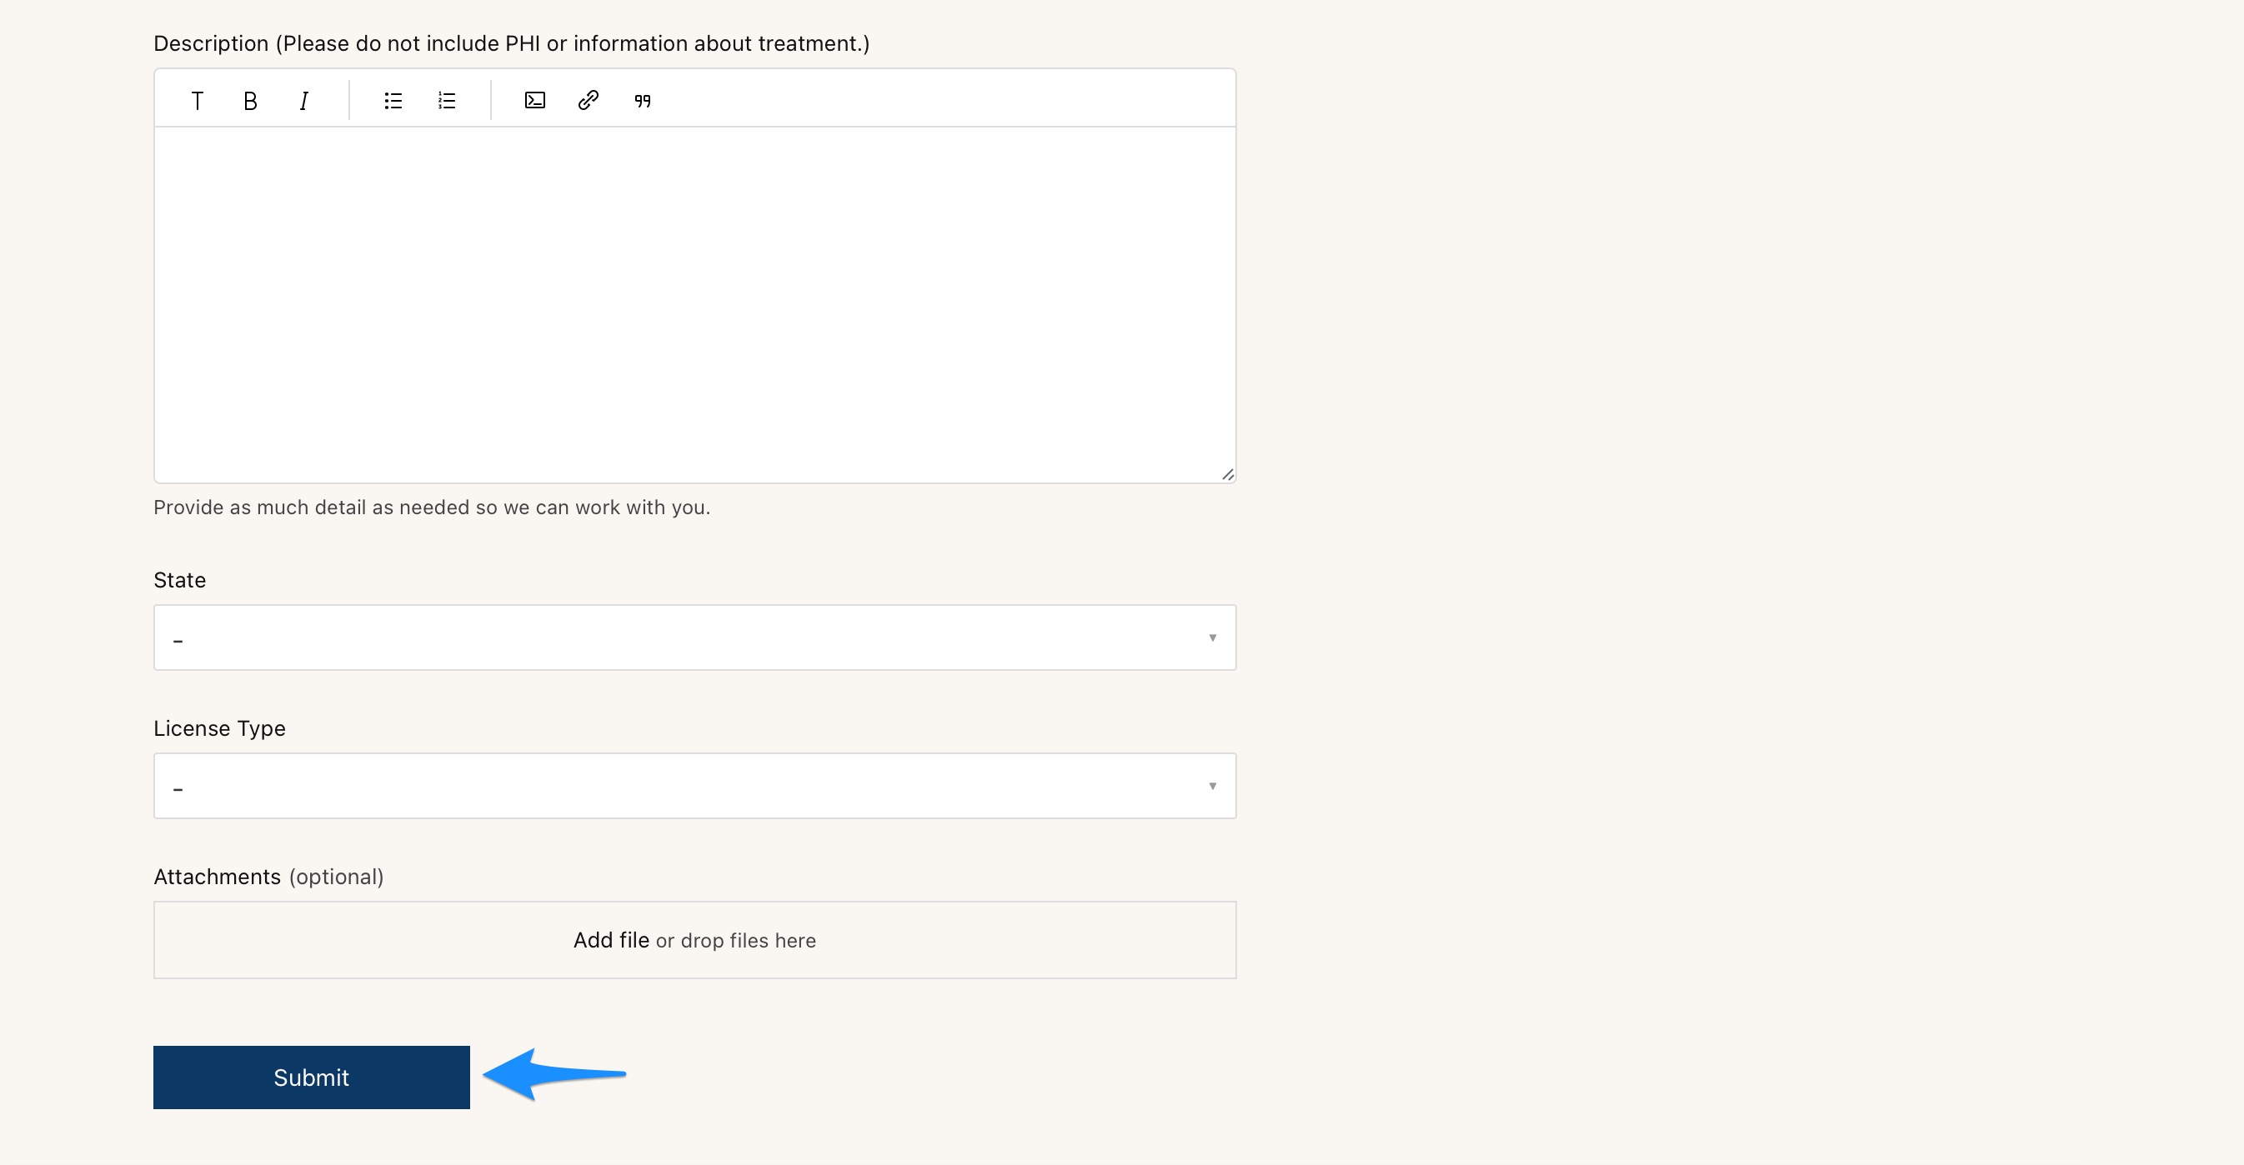
Task: Insert a code block
Action: point(535,101)
